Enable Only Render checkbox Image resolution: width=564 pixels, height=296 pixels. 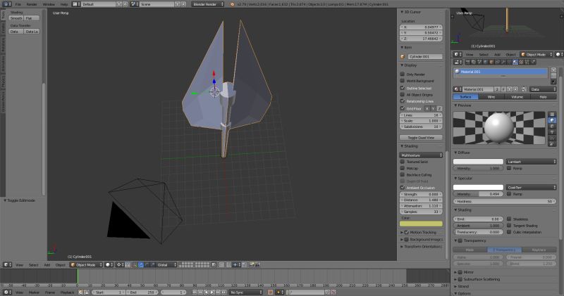coord(403,74)
